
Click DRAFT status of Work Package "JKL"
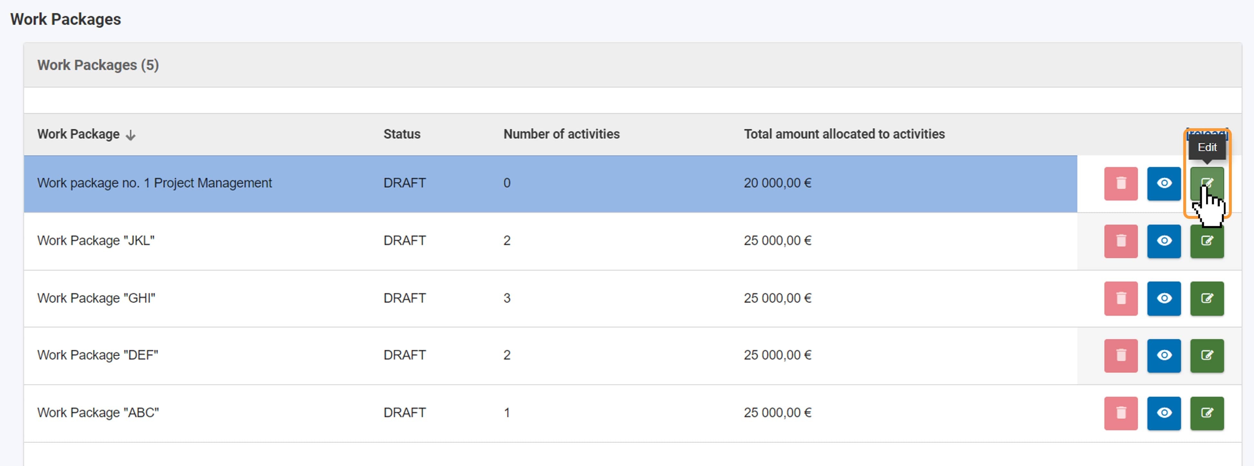[404, 241]
